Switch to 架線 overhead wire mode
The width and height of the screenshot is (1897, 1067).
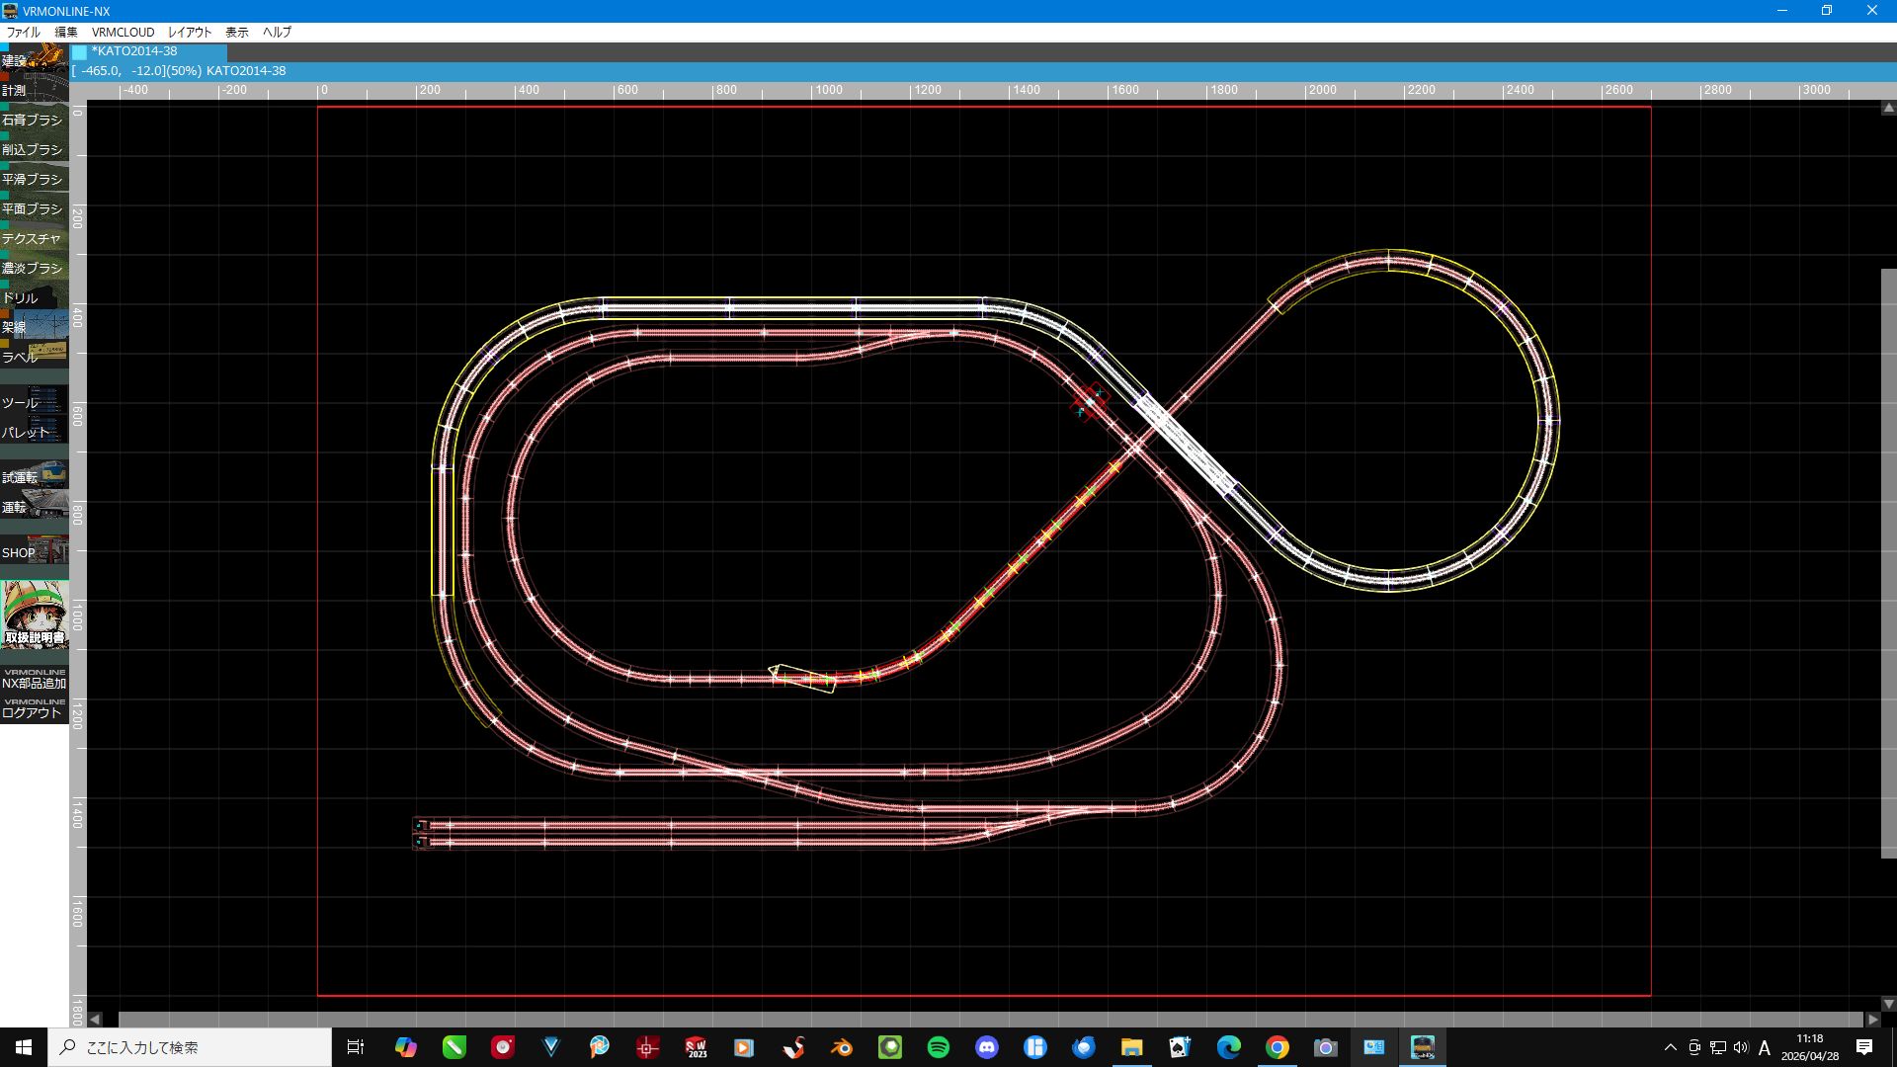tap(35, 325)
